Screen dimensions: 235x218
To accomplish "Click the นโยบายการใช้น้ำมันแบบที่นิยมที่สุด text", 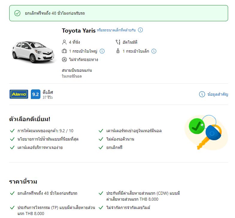I will click(48, 139).
